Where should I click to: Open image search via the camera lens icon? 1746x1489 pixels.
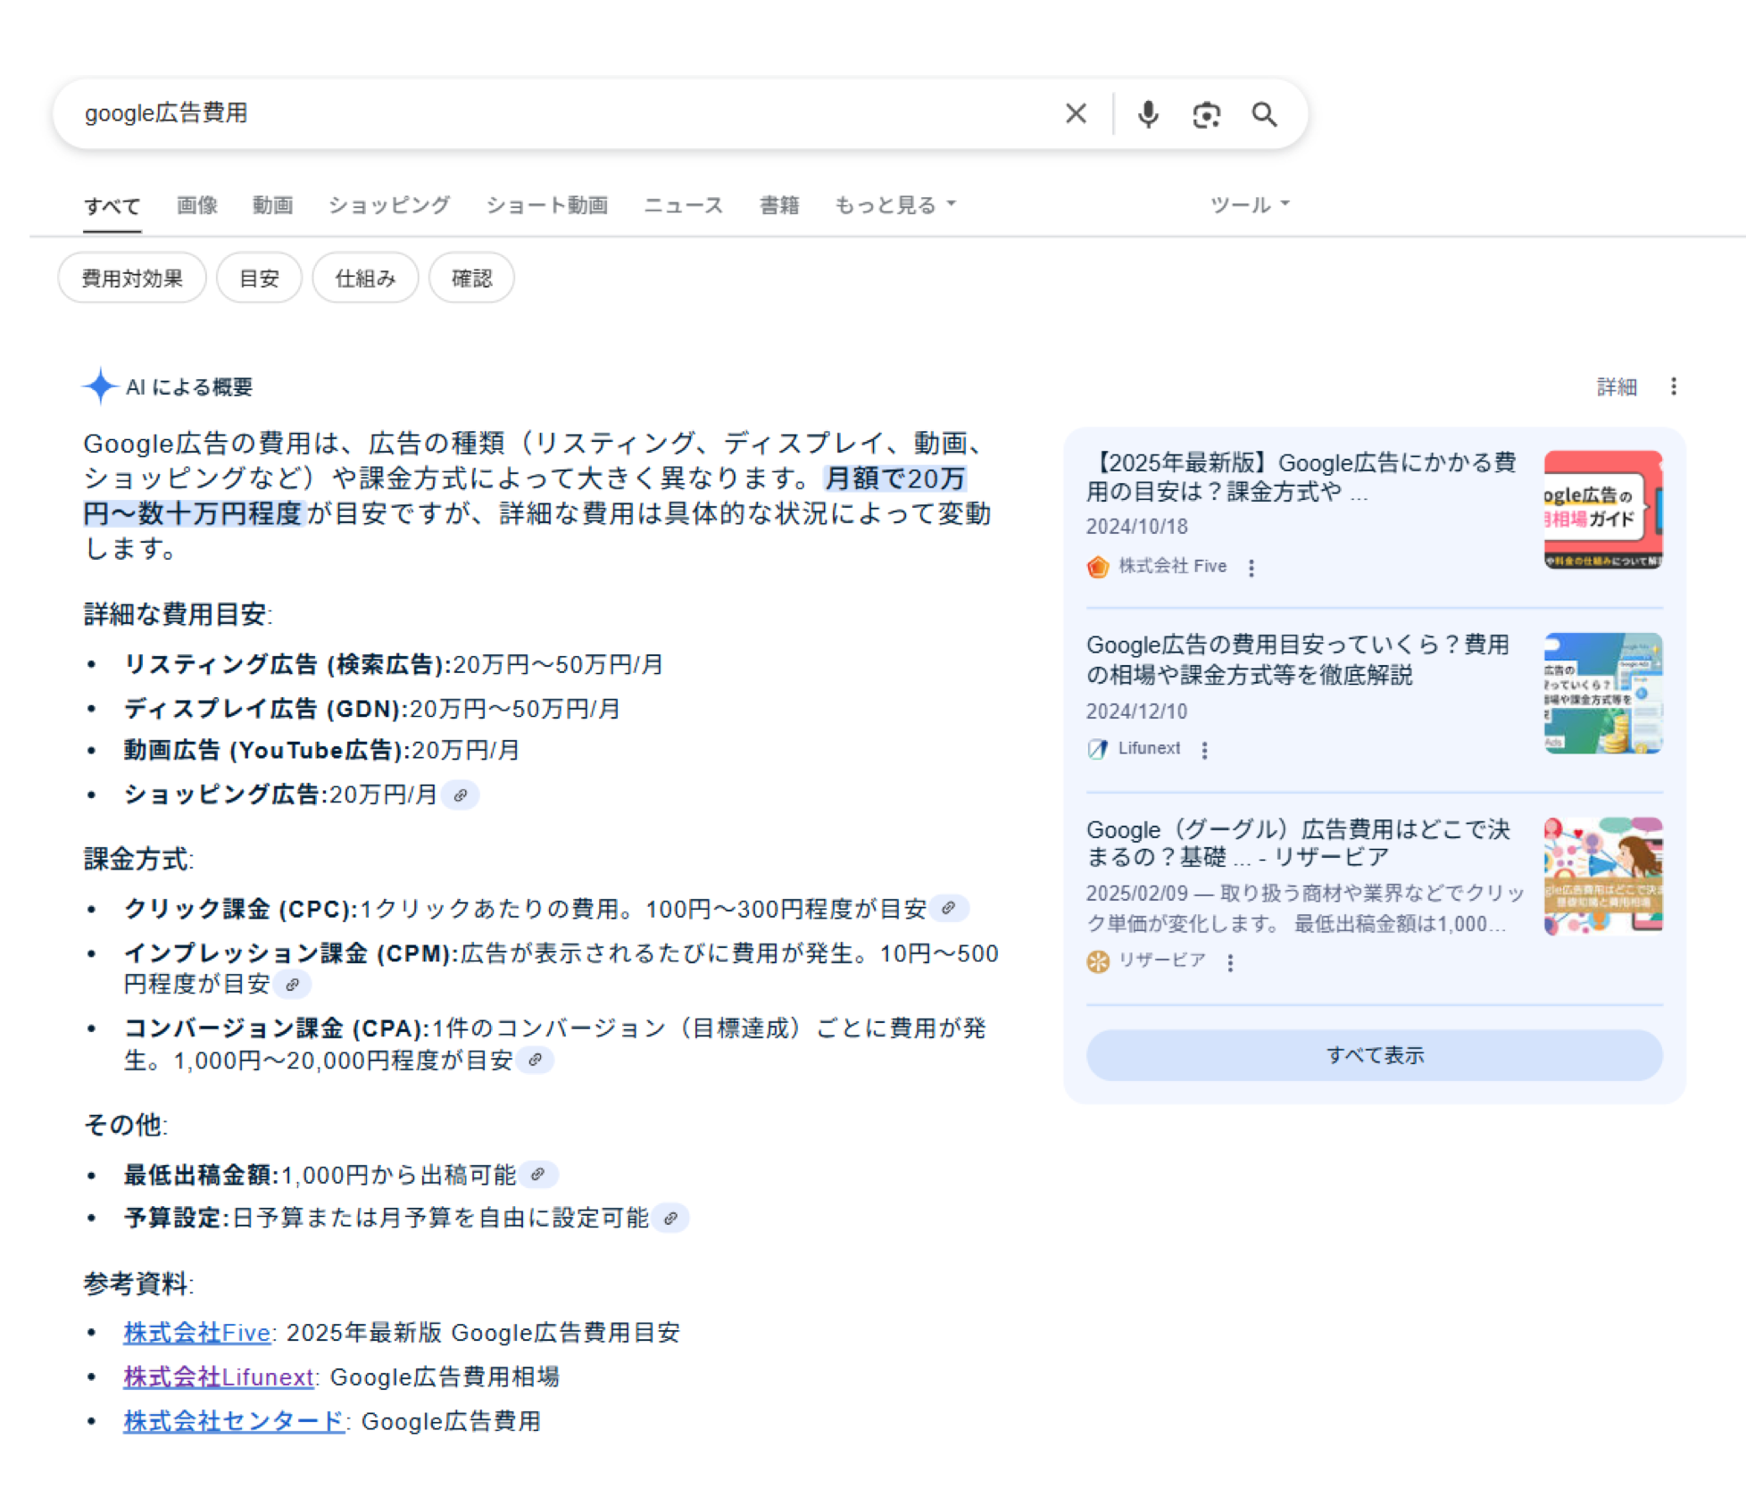1206,114
